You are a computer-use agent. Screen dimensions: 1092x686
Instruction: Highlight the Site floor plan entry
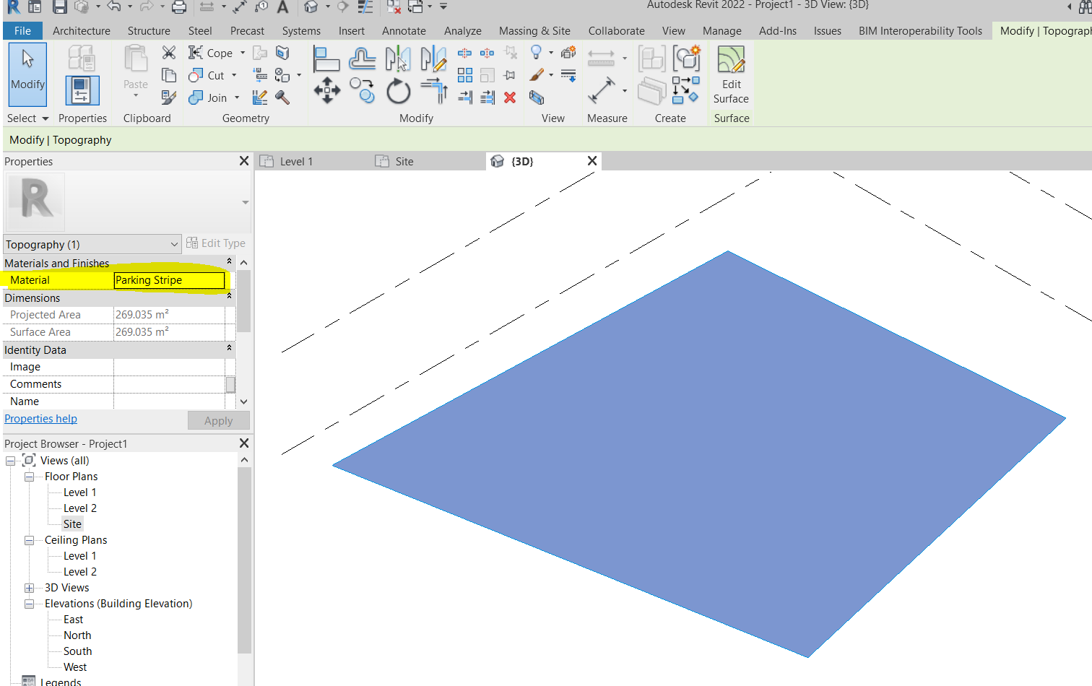click(x=71, y=524)
